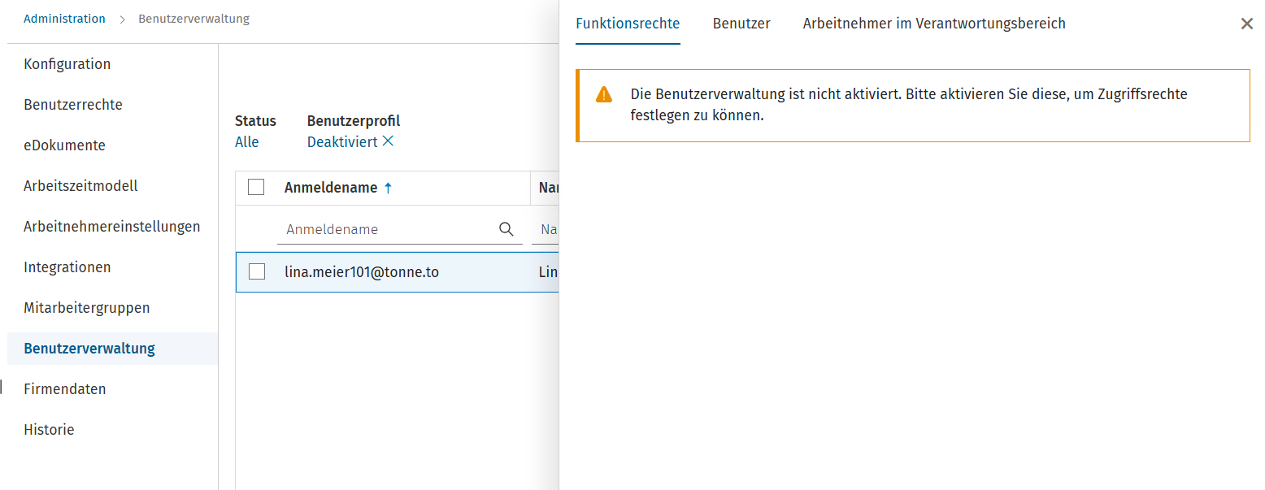The height and width of the screenshot is (490, 1265).
Task: Open Arbeitnehmer im Verantwortungsbereich tab
Action: click(934, 24)
